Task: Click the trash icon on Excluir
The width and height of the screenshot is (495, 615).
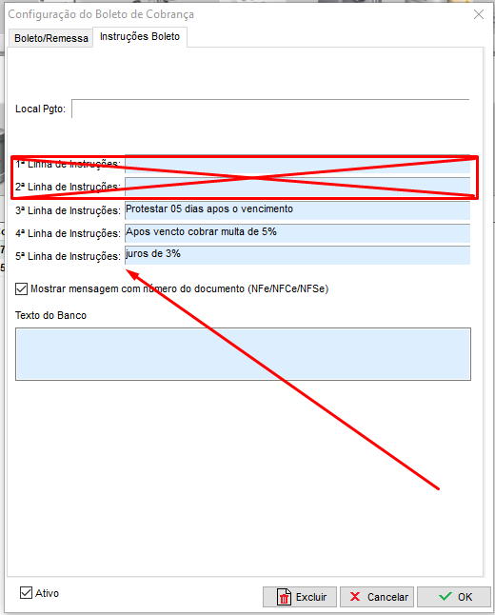Action: pyautogui.click(x=284, y=597)
